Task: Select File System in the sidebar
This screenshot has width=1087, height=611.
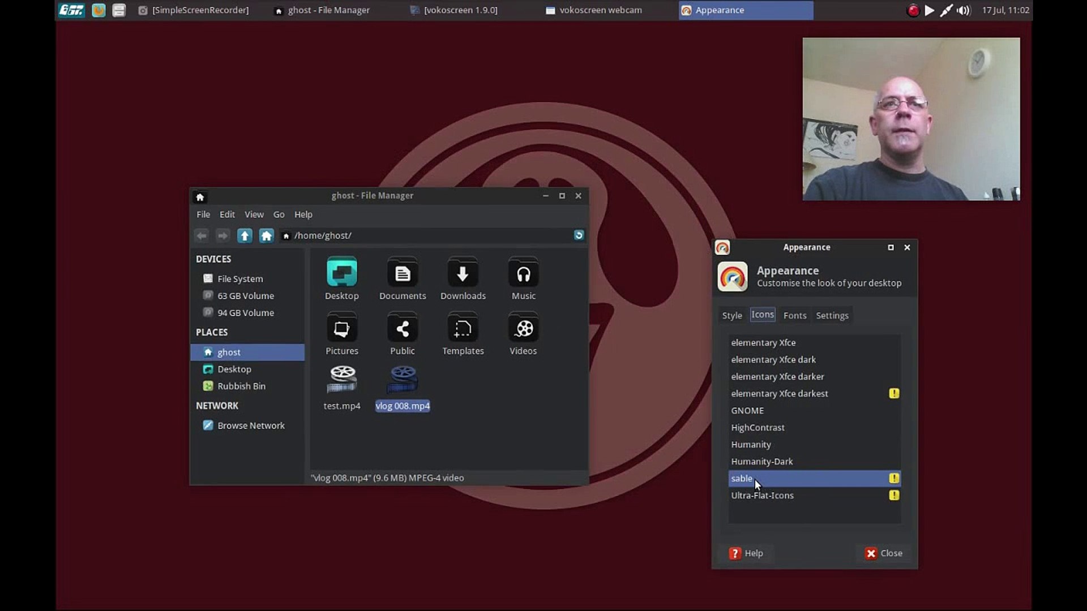Action: [247, 279]
